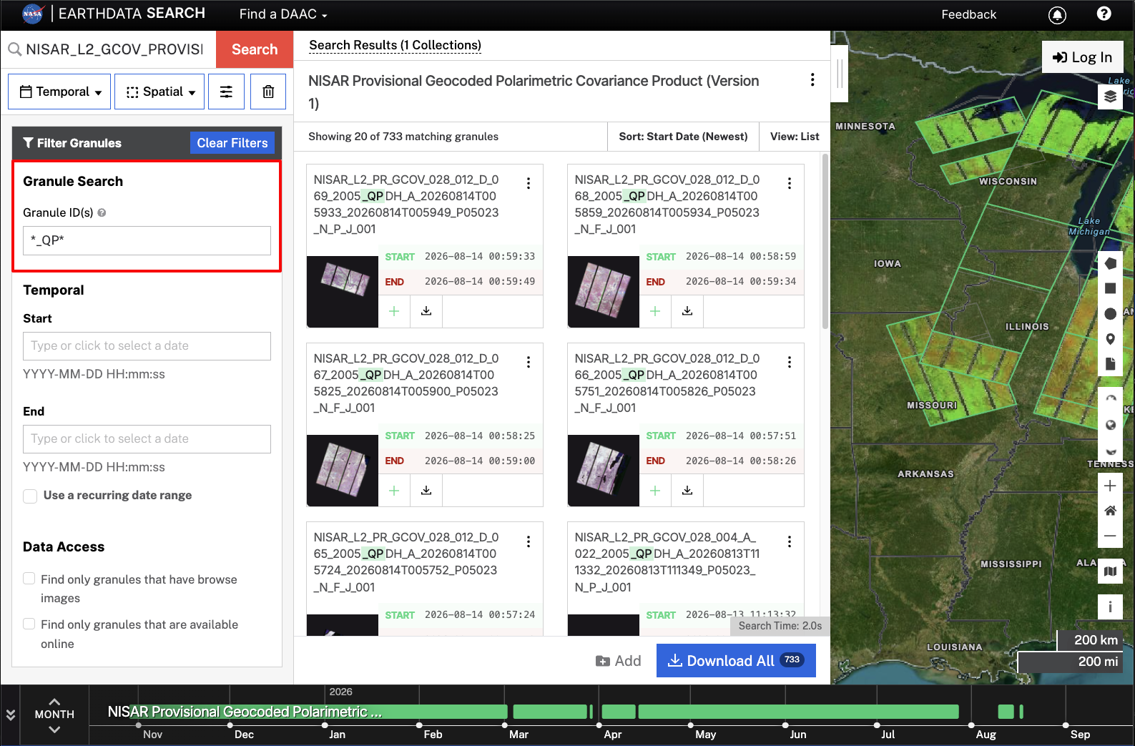Click the Temporal End date field
This screenshot has height=746, width=1135.
point(147,439)
